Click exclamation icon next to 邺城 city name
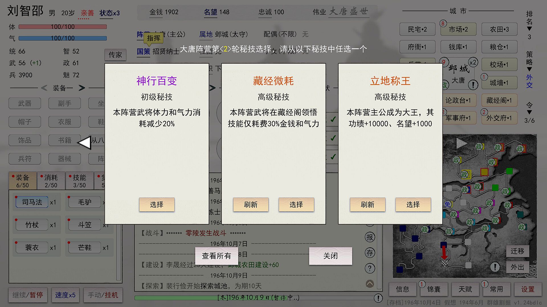Screen dimensions: 547x307 [x=473, y=84]
